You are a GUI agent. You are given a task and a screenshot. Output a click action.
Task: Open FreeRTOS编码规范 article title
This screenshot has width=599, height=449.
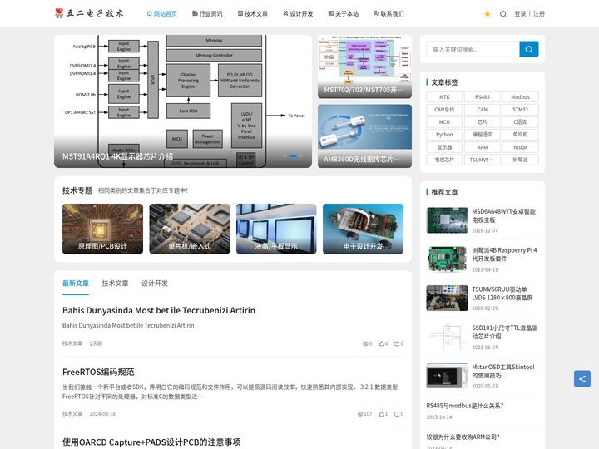point(98,372)
